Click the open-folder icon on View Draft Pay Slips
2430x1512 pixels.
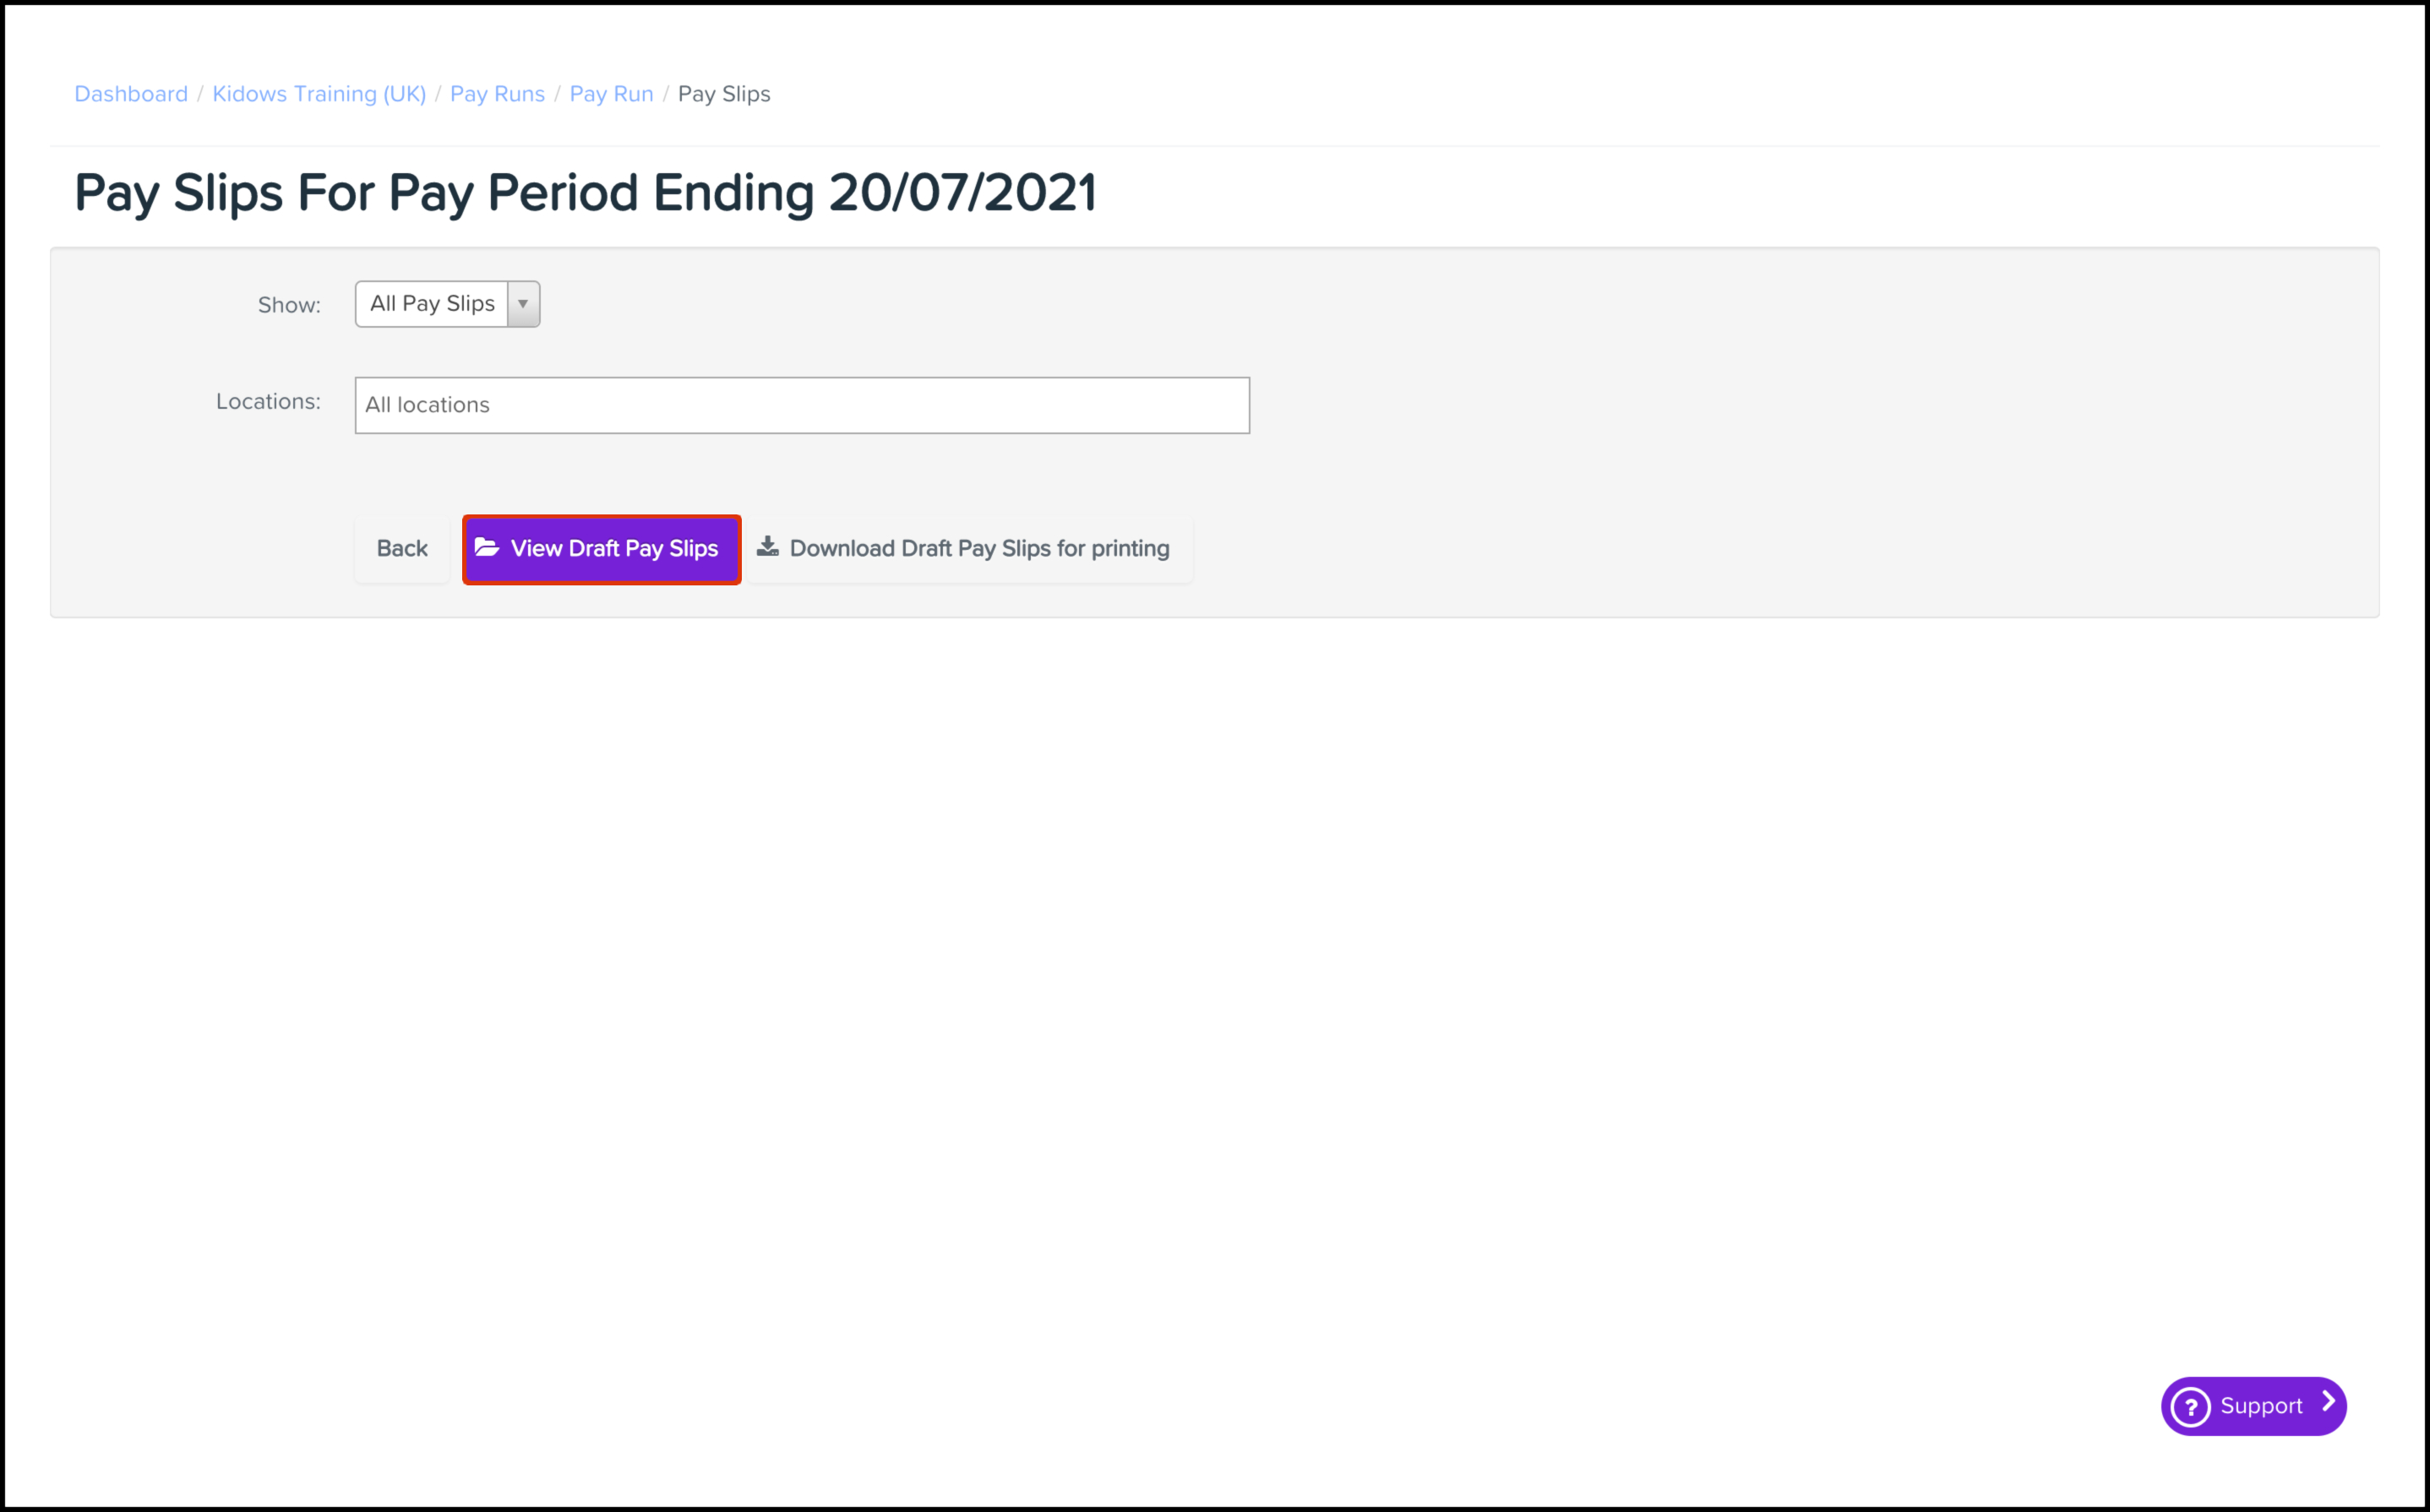coord(486,547)
